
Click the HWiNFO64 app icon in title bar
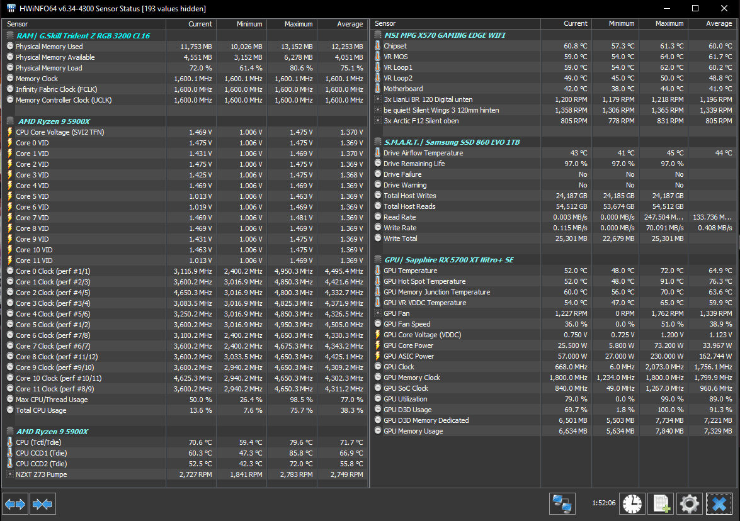[10, 8]
